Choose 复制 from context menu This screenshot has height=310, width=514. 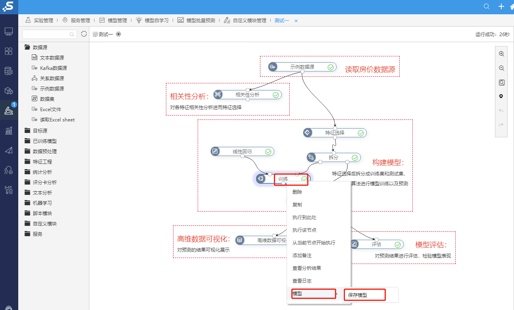tap(319, 205)
